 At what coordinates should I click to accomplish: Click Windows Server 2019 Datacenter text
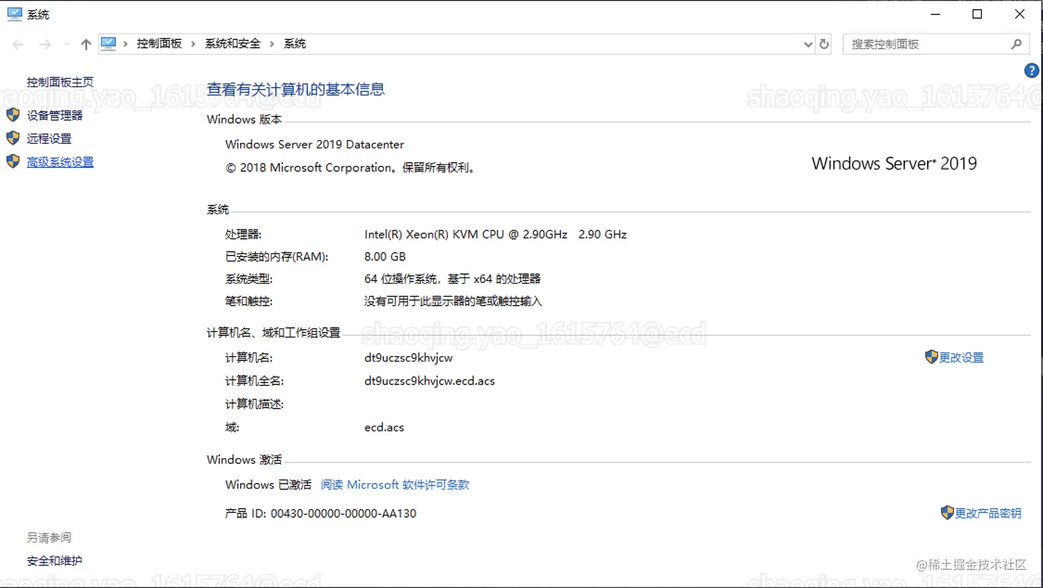(315, 144)
